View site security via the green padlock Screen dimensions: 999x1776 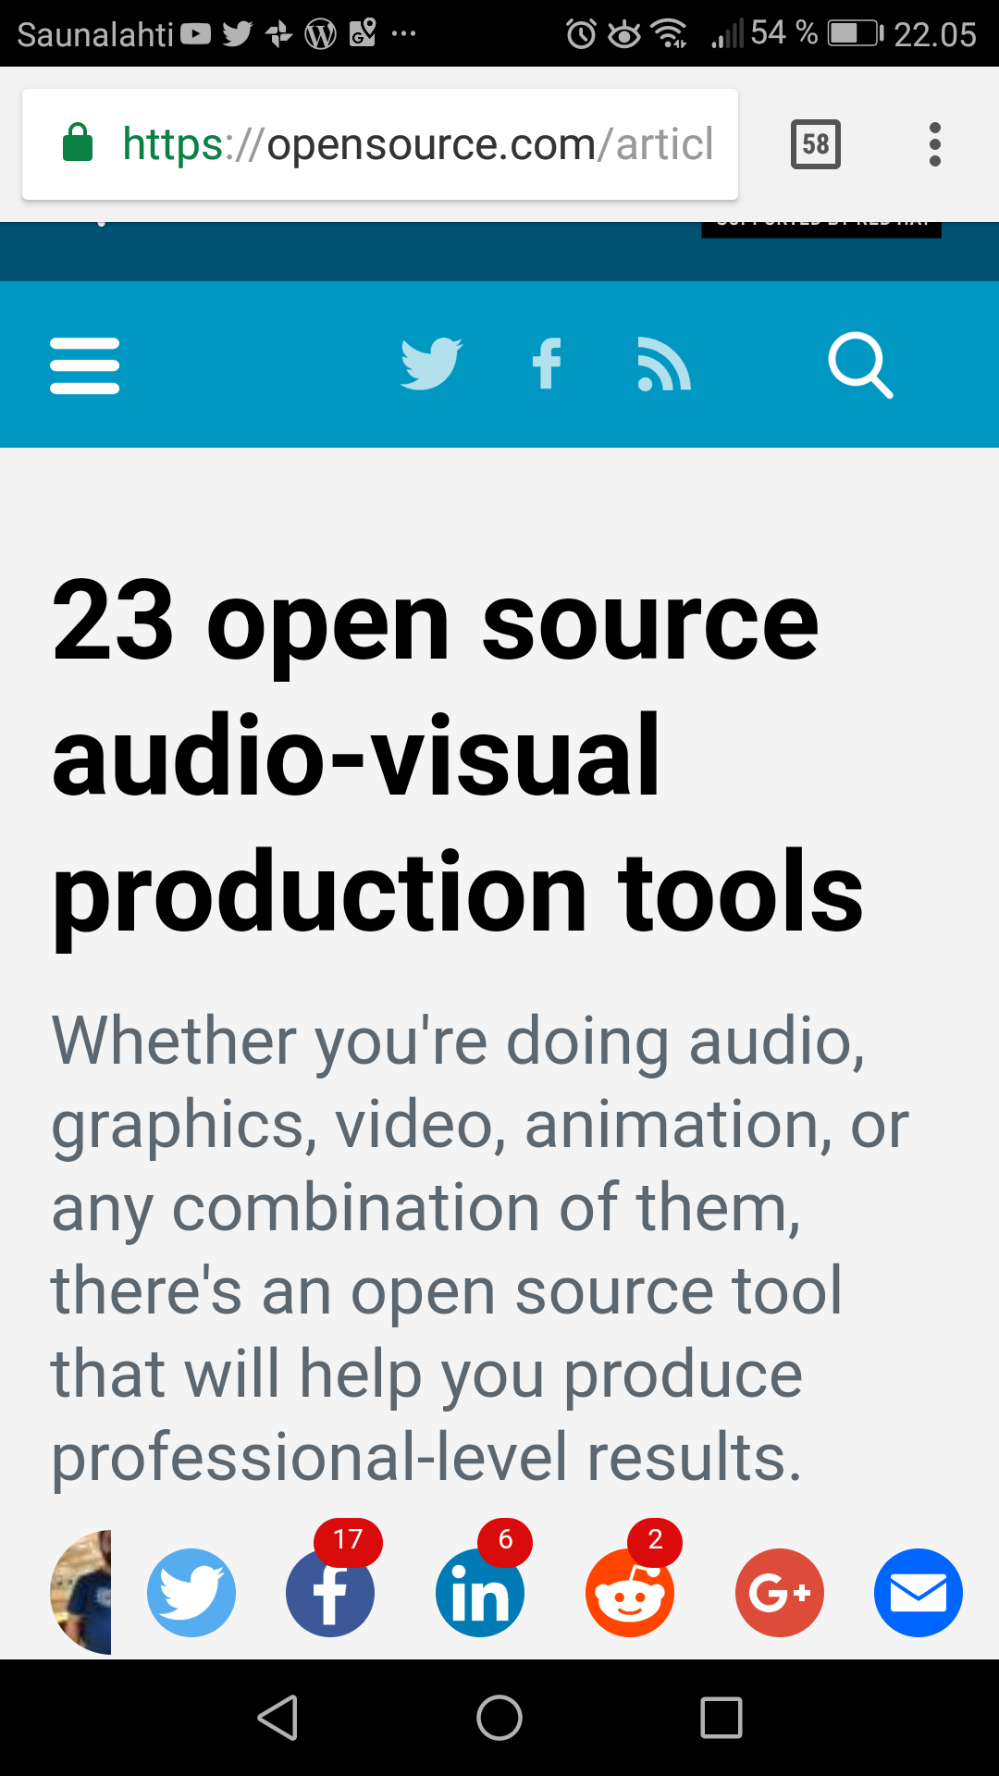tap(78, 143)
